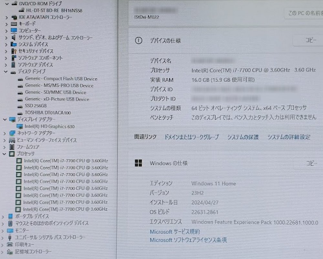The height and width of the screenshot is (259, 323).
Task: Click the sound speaker category icon
Action: (14, 38)
